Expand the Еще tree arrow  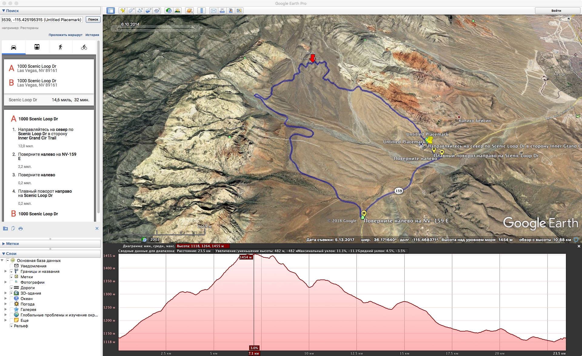(5, 320)
